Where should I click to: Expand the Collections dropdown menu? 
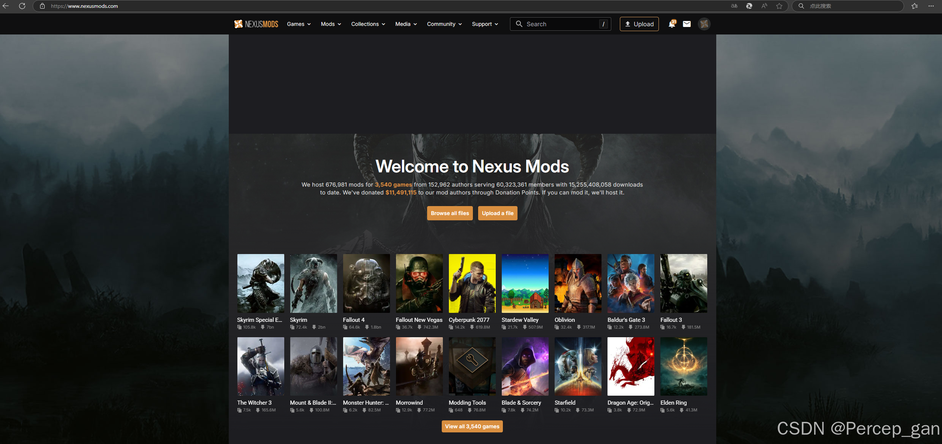[x=368, y=24]
